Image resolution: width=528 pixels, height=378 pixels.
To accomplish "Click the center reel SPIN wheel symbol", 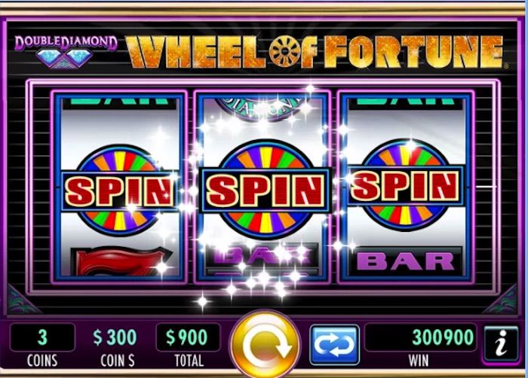I will pyautogui.click(x=266, y=190).
